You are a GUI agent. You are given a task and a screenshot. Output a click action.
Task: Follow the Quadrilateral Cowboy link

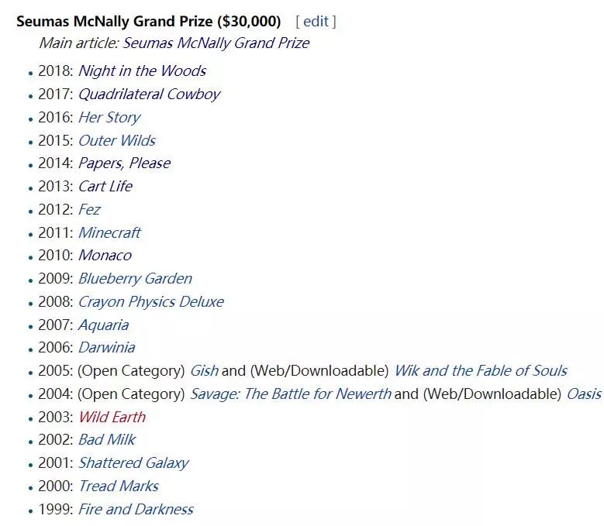(150, 95)
